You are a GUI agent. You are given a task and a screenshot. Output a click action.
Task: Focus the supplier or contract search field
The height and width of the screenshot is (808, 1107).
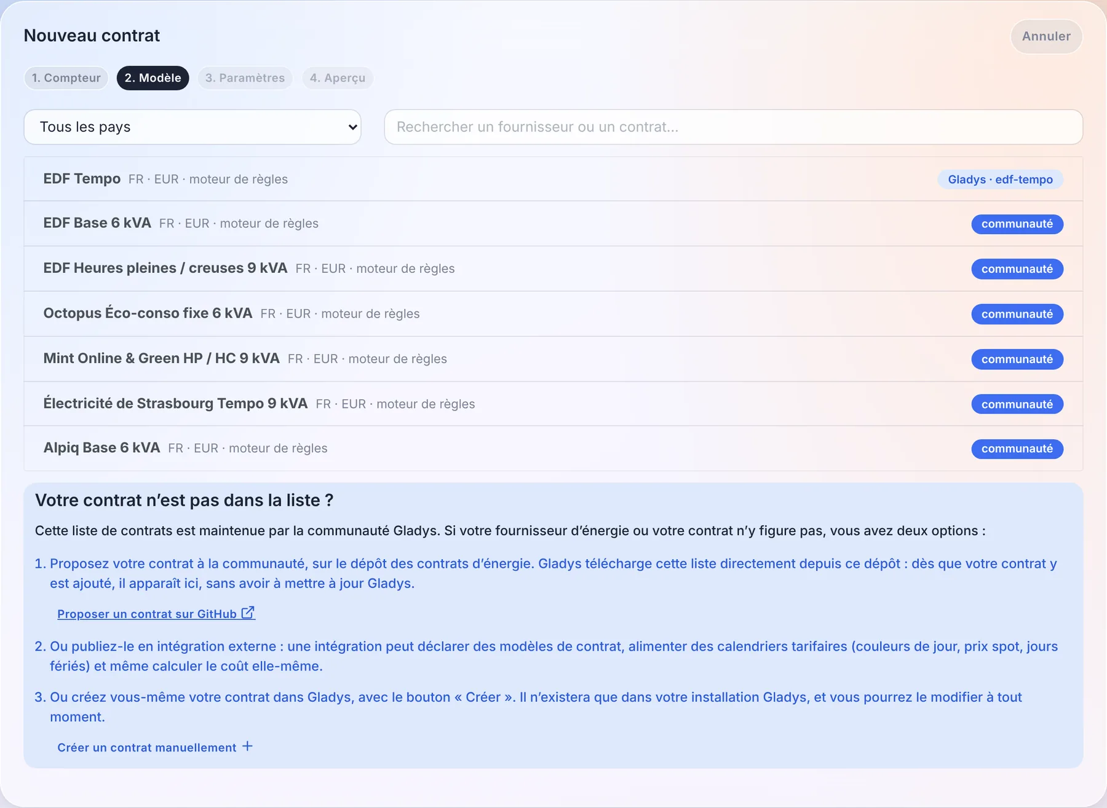(733, 127)
